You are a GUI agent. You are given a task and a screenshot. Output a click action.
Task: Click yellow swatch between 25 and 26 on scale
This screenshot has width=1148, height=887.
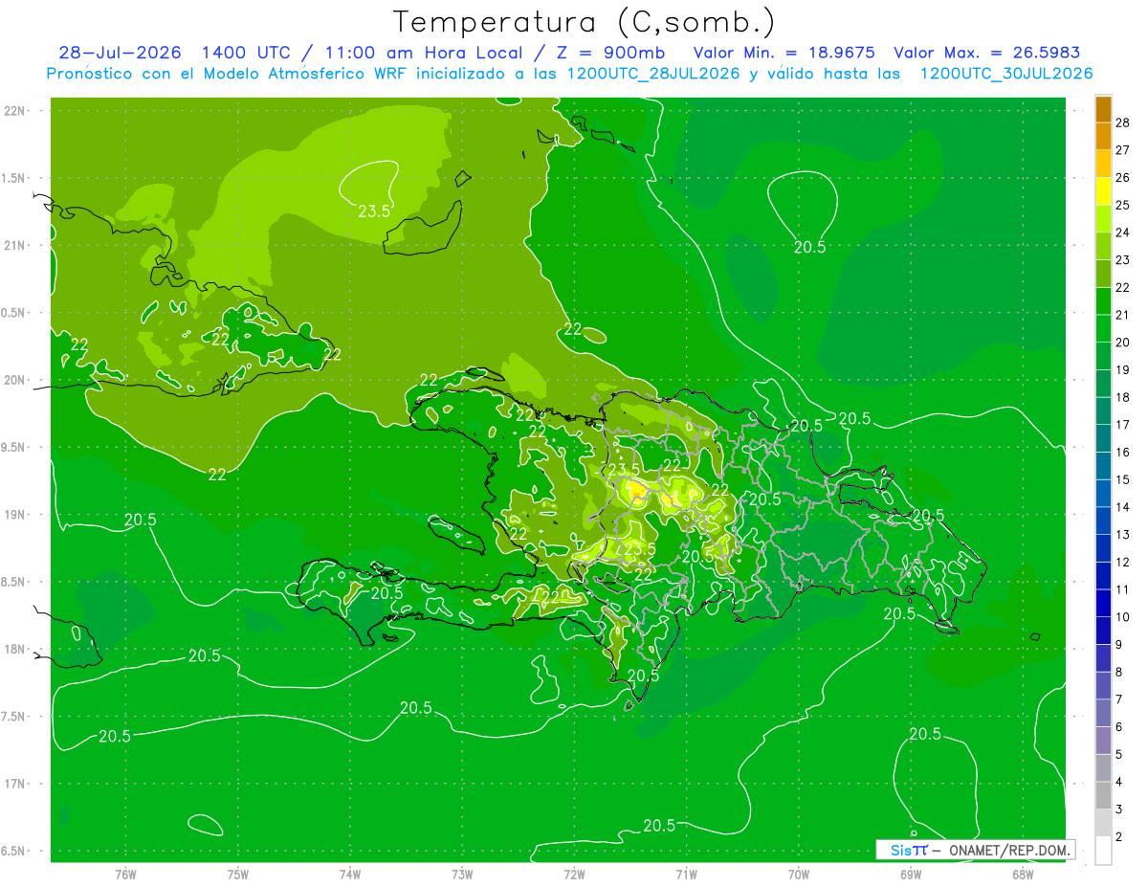(1103, 191)
